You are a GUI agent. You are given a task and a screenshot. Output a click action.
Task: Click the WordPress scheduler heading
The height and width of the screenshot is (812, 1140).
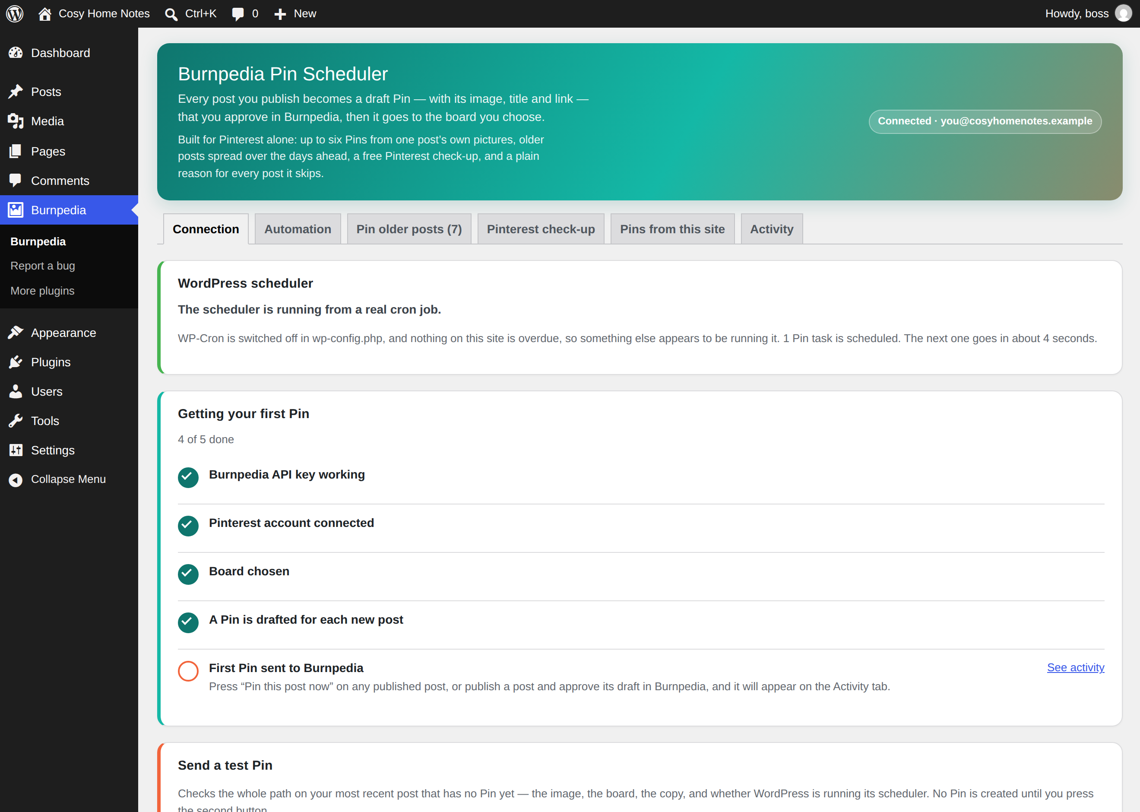(x=245, y=283)
